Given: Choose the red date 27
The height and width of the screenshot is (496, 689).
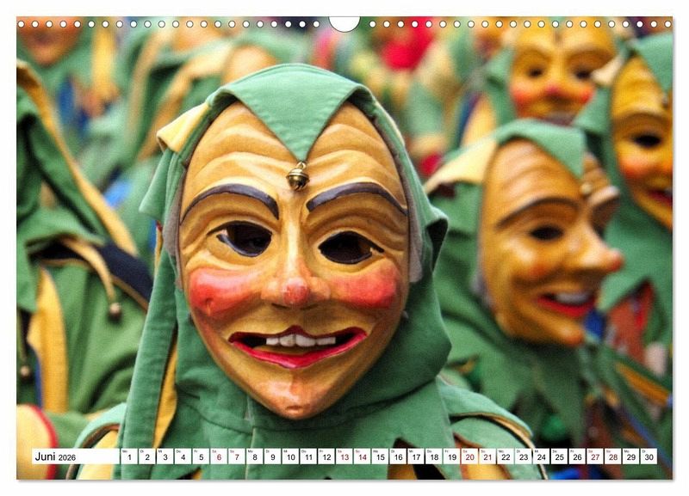Looking at the screenshot, I should coord(596,456).
